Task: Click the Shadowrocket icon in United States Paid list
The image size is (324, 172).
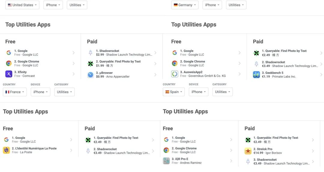Action: tap(91, 53)
